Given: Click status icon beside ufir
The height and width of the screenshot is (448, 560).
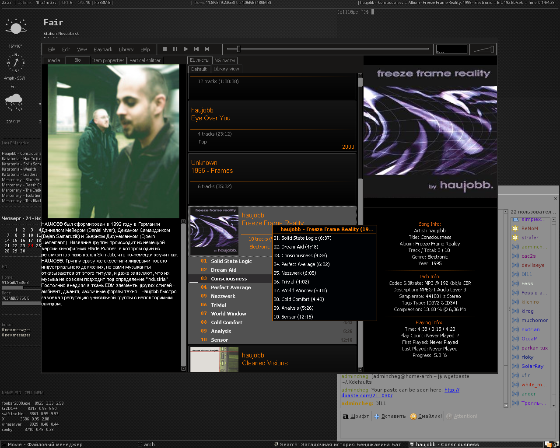Looking at the screenshot, I should tap(515, 375).
